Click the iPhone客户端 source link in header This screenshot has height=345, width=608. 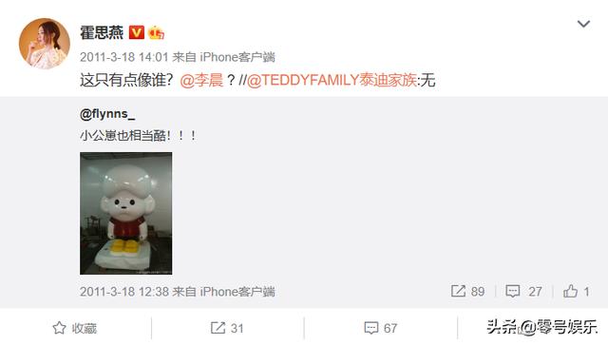pos(237,57)
